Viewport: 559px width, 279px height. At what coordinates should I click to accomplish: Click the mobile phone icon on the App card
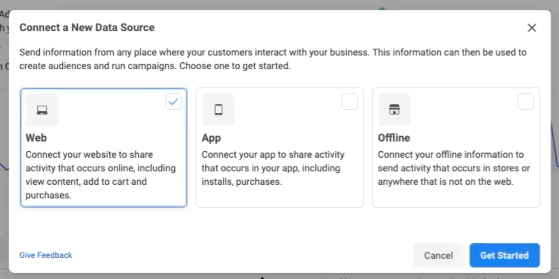pyautogui.click(x=218, y=109)
